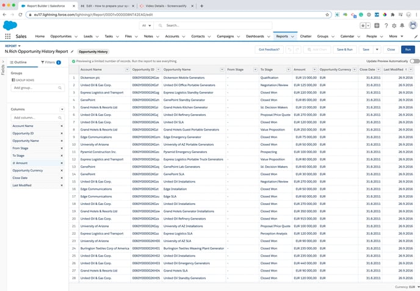Open the Leads navigation tab

click(88, 37)
